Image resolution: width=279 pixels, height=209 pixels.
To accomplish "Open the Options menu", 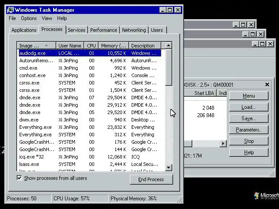I will [29, 18].
